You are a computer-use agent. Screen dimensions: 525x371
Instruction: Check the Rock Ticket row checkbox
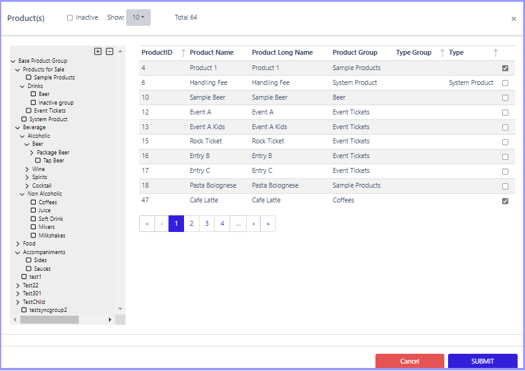(505, 142)
